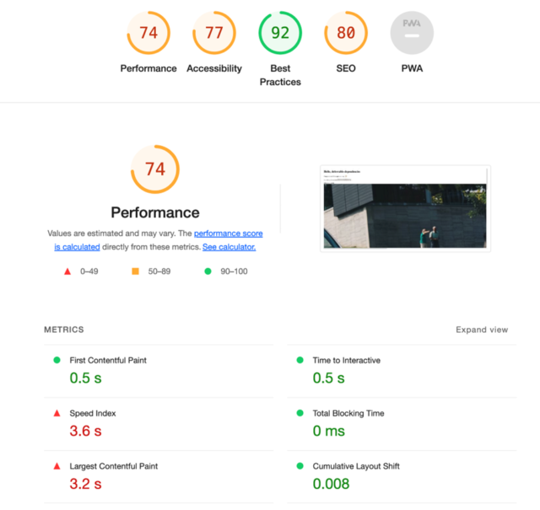
Task: Open the SEO score gauge 80
Action: 346,34
